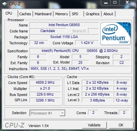Select the Memory tab
Screen dimensions: 137x131
pos(62,14)
